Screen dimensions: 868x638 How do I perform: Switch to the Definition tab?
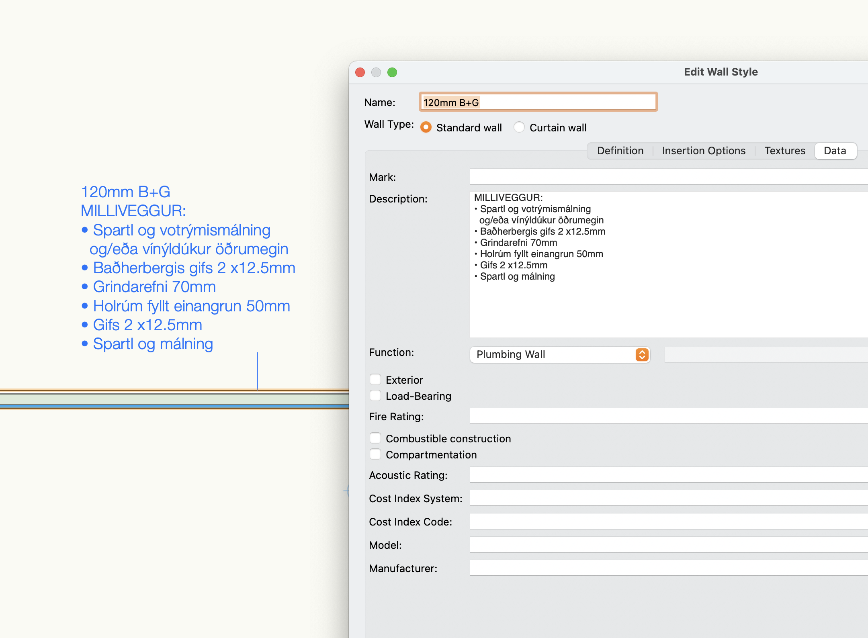[620, 151]
